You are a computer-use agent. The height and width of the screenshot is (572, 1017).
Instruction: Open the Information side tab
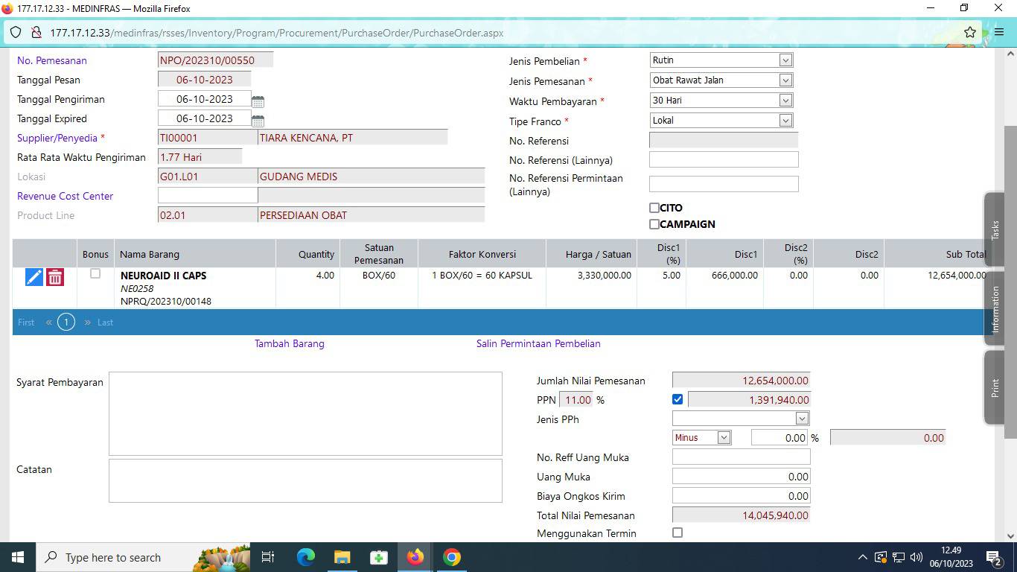(x=995, y=308)
